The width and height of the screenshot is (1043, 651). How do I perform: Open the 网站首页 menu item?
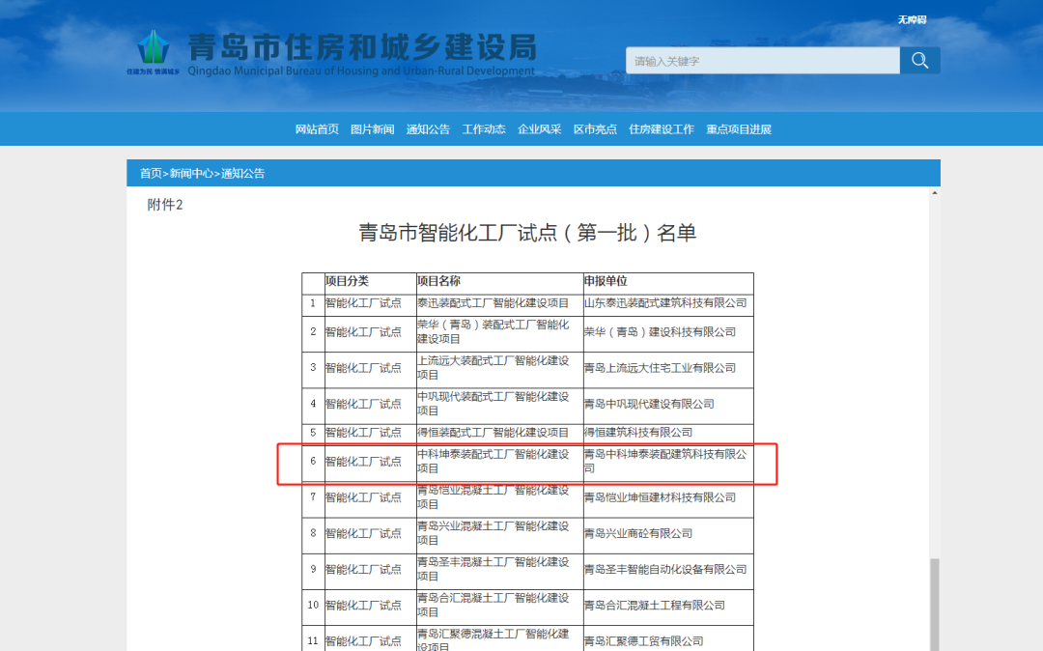(x=317, y=129)
